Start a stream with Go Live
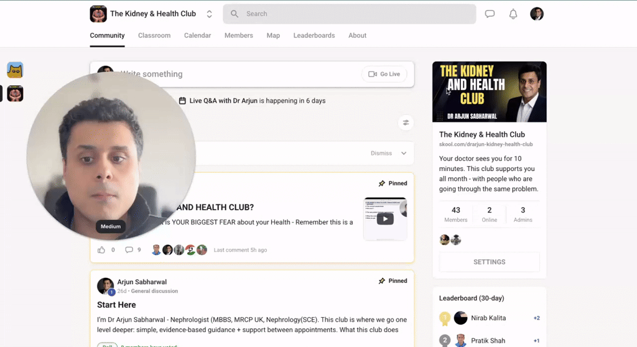This screenshot has height=347, width=637. (384, 74)
